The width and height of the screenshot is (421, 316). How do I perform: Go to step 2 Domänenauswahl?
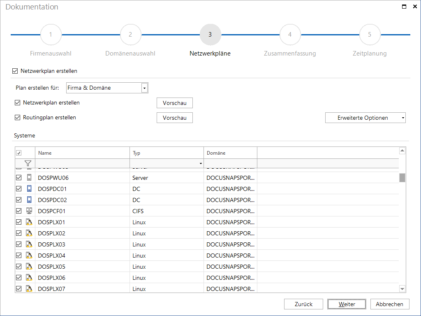coord(130,35)
